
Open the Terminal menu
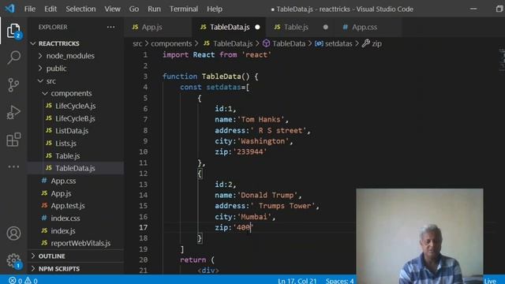(x=184, y=9)
